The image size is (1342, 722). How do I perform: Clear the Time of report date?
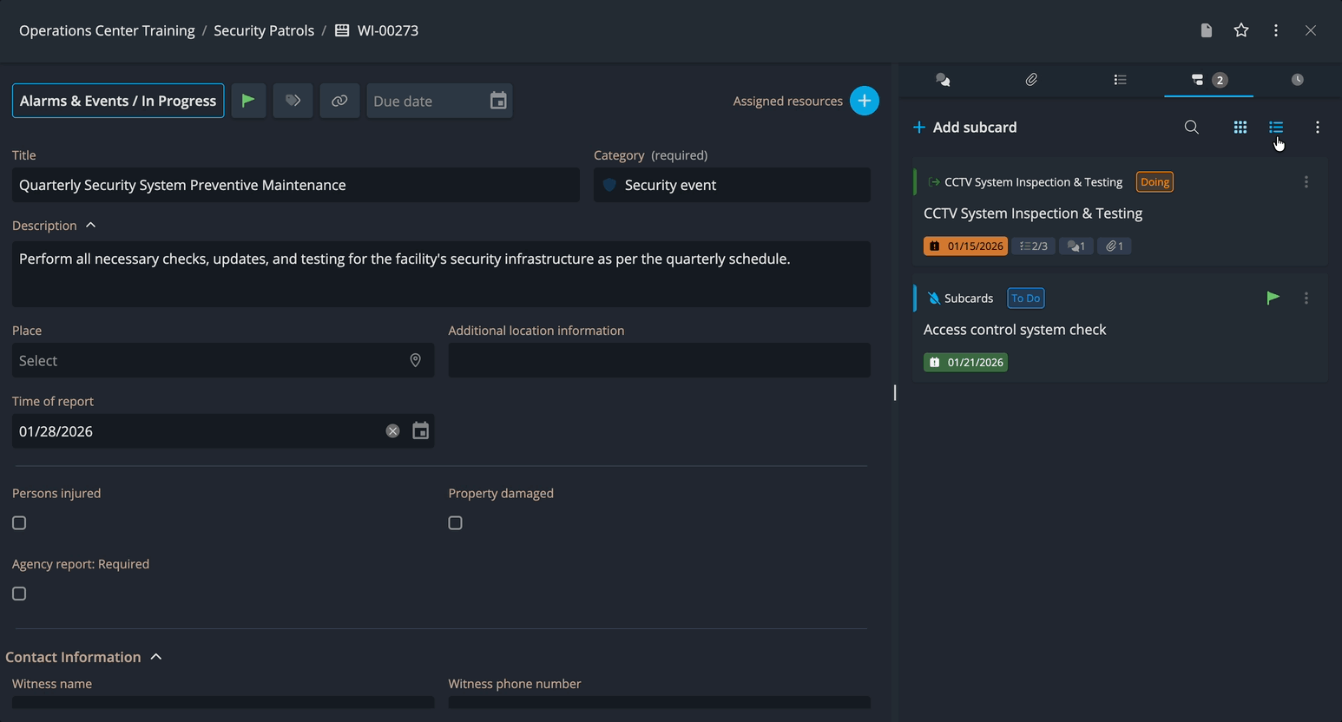[392, 431]
